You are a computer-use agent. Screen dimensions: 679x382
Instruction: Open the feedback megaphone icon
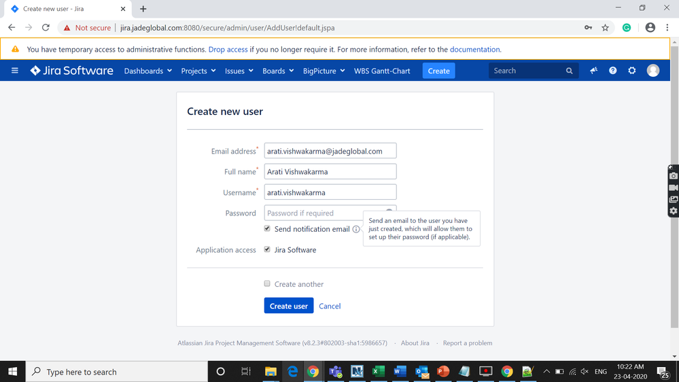593,71
